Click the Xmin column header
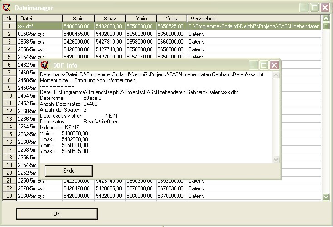The width and height of the screenshot is (333, 227). (x=78, y=19)
